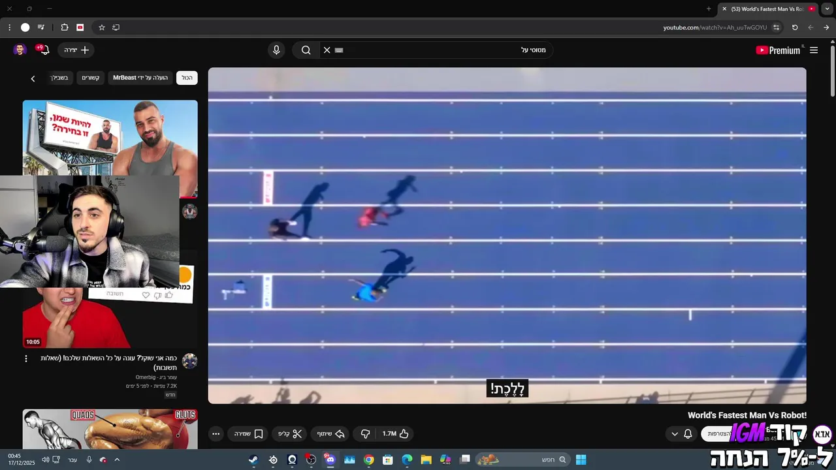836x470 pixels.
Task: Open Microsoft Edge from taskbar
Action: click(x=407, y=460)
